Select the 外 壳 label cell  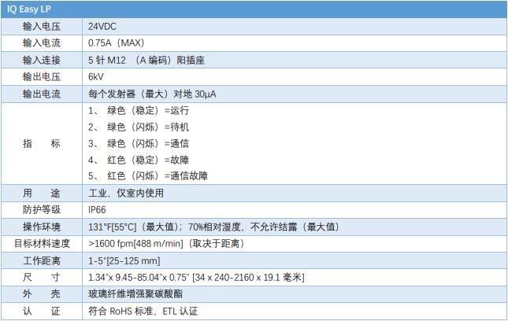point(42,294)
